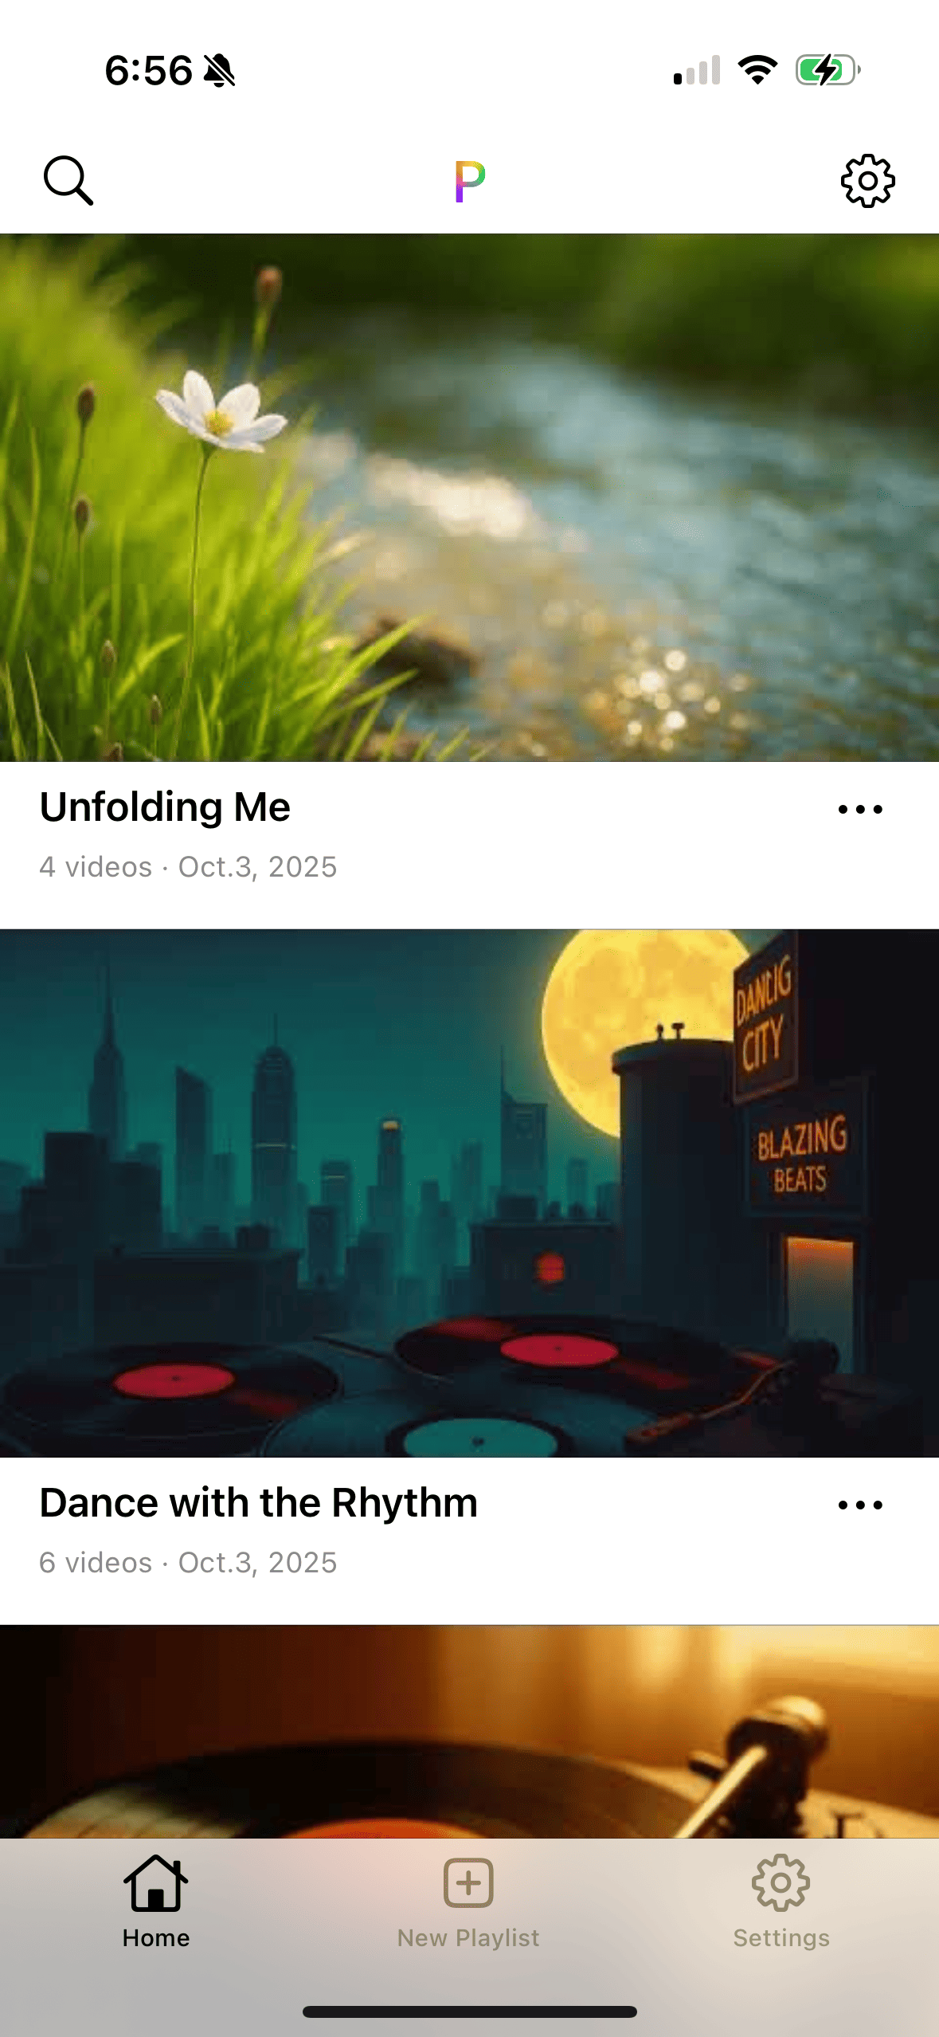
Task: Open more options for Unfolding Me
Action: (860, 810)
